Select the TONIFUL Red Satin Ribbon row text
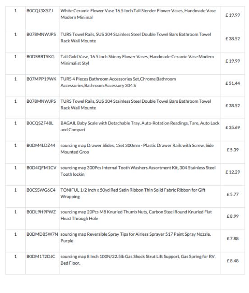Screen dimensions: 249x293 (x=133, y=193)
